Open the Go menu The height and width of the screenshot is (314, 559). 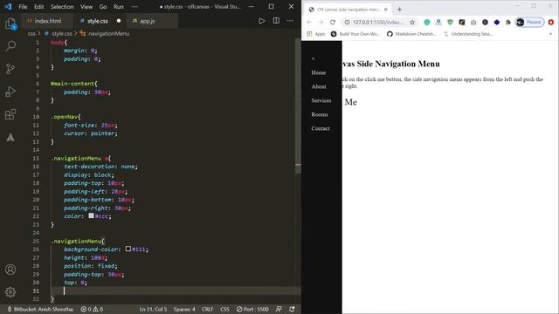[x=103, y=6]
